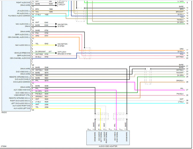
Task: Click the X4 connector label
Action: click(x=33, y=65)
